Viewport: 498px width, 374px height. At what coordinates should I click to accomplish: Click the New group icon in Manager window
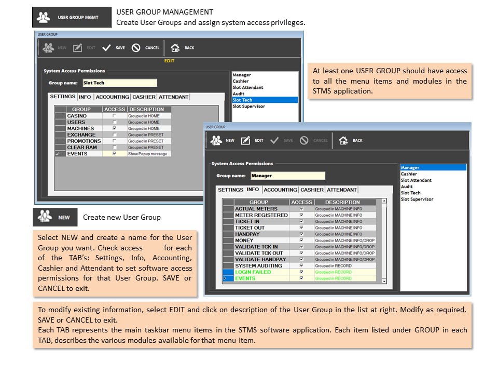coord(216,140)
